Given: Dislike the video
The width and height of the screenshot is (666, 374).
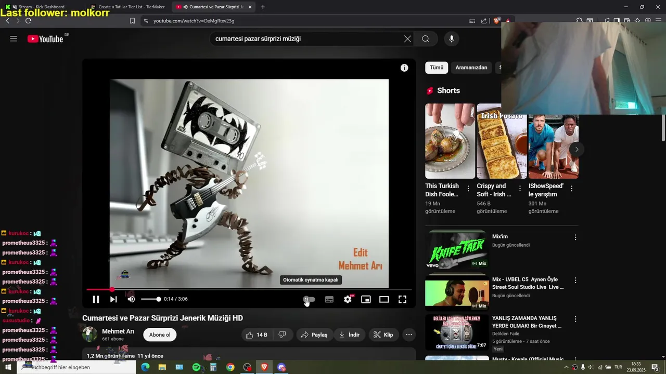Looking at the screenshot, I should pyautogui.click(x=282, y=335).
